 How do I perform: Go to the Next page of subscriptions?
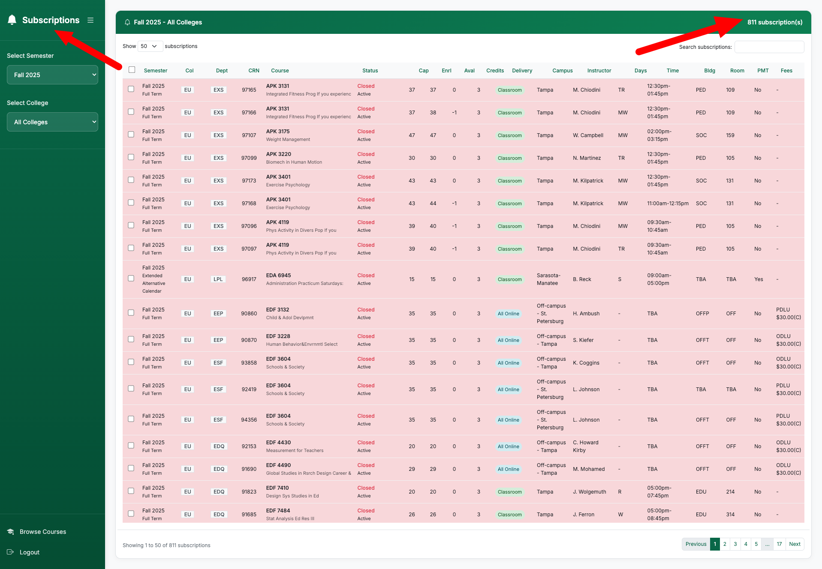pyautogui.click(x=795, y=544)
